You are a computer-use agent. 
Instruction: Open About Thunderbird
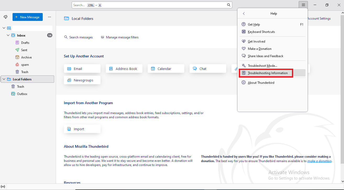click(x=273, y=83)
